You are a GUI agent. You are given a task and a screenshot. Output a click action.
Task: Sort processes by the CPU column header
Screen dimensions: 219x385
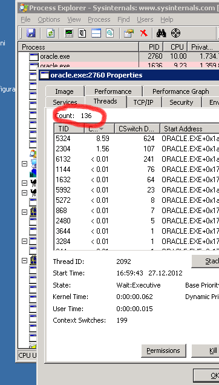tap(175, 47)
